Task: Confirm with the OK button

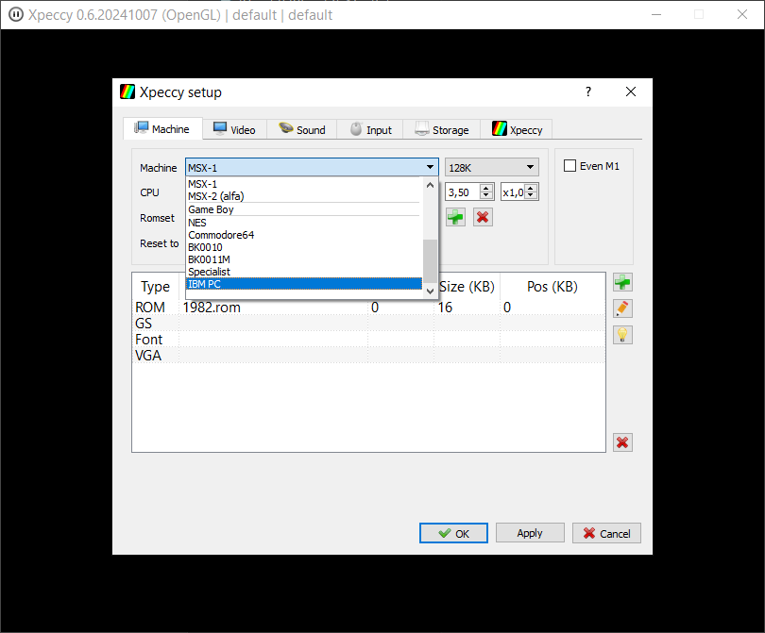Action: pyautogui.click(x=453, y=533)
